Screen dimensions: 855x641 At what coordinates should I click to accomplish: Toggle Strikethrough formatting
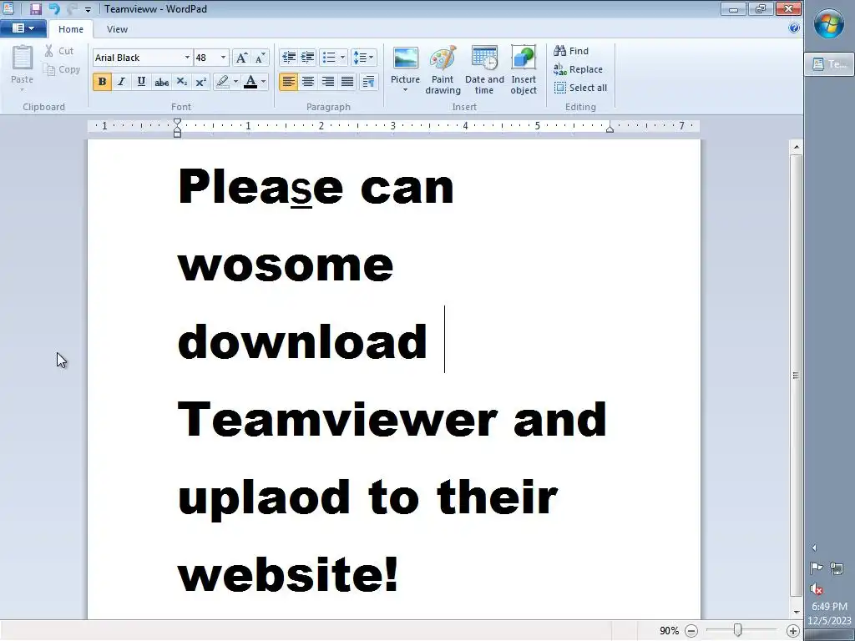coord(161,82)
